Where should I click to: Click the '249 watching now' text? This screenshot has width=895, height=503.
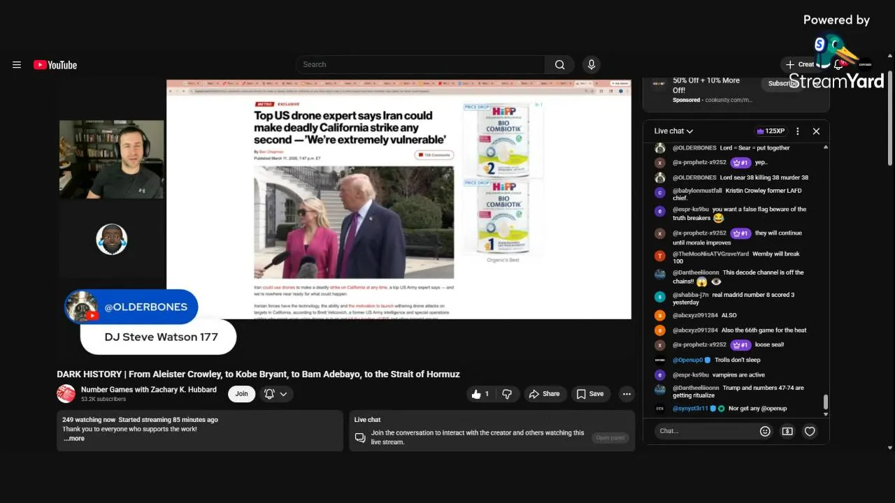(x=89, y=420)
